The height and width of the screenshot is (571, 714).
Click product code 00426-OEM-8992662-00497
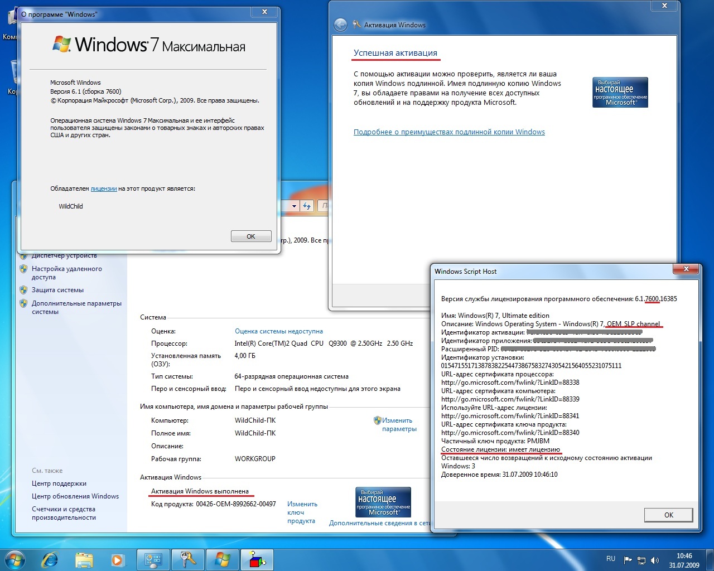click(x=236, y=504)
